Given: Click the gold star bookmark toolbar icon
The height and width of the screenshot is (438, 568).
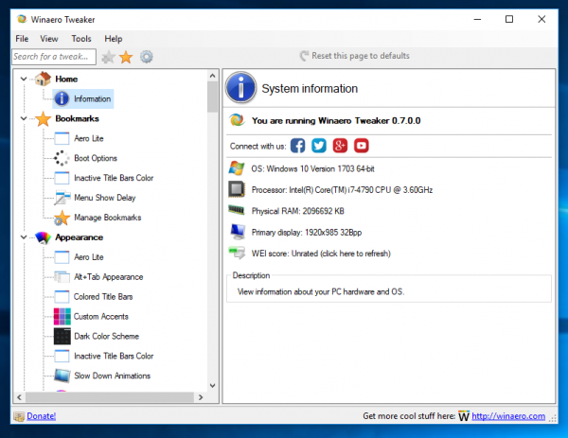Looking at the screenshot, I should (126, 57).
